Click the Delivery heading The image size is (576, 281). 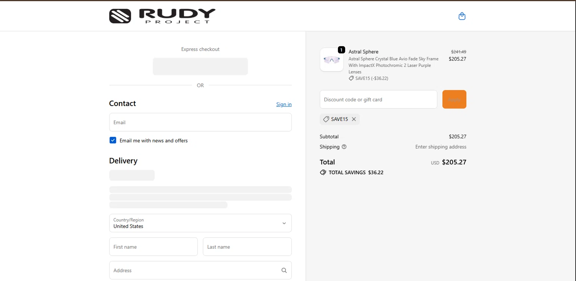(123, 161)
